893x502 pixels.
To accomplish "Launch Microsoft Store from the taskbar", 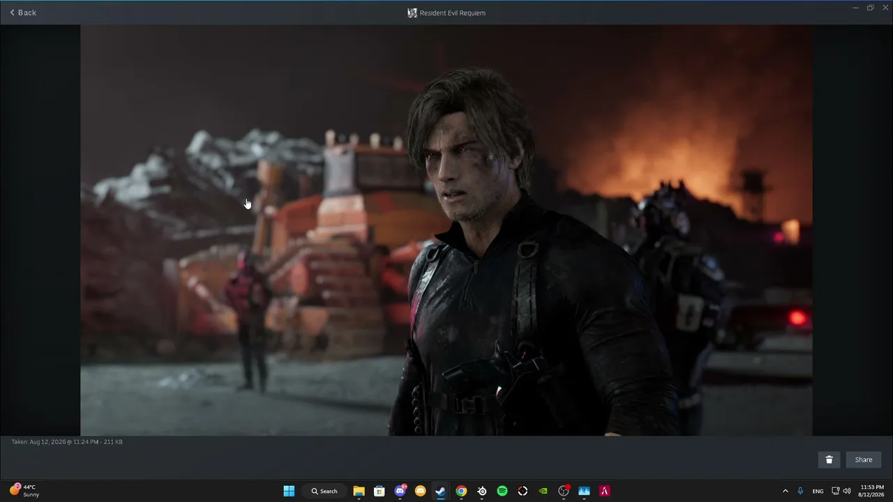I will click(x=380, y=491).
